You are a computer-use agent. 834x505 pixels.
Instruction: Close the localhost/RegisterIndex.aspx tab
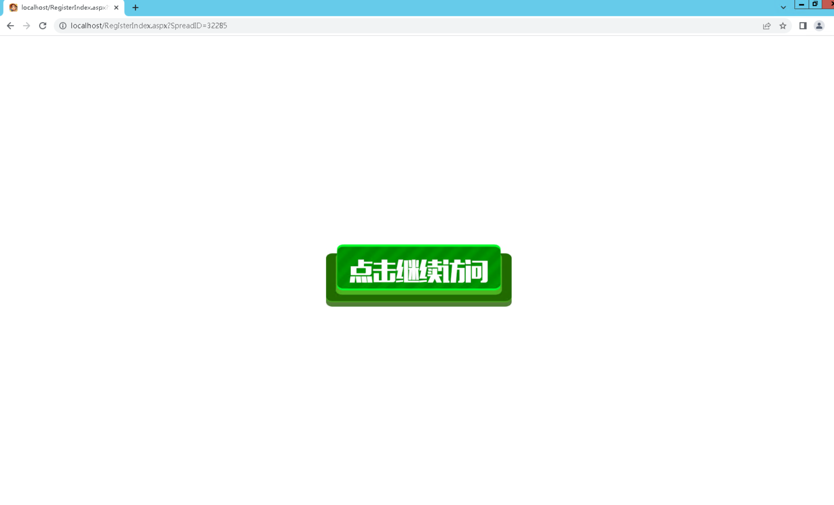tap(116, 7)
